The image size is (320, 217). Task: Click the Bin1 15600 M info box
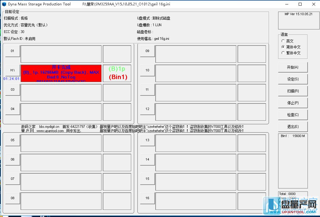tap(293, 161)
